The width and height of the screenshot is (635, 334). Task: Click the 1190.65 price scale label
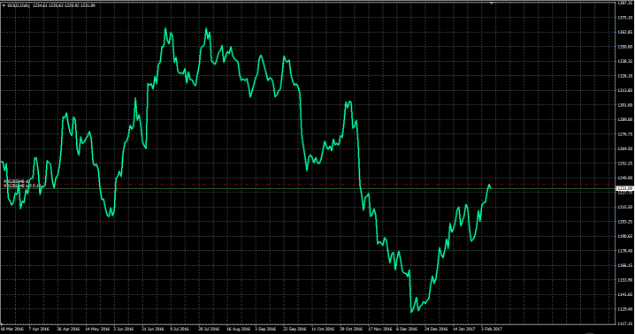(x=625, y=236)
